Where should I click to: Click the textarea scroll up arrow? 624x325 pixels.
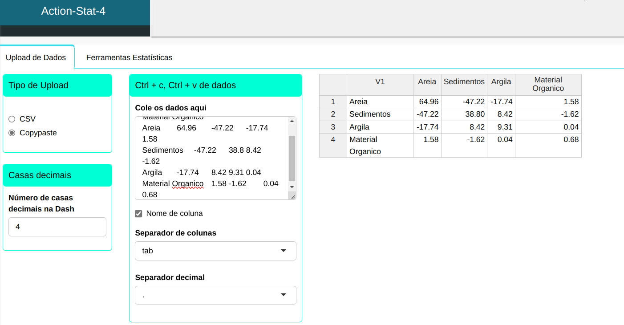(292, 121)
